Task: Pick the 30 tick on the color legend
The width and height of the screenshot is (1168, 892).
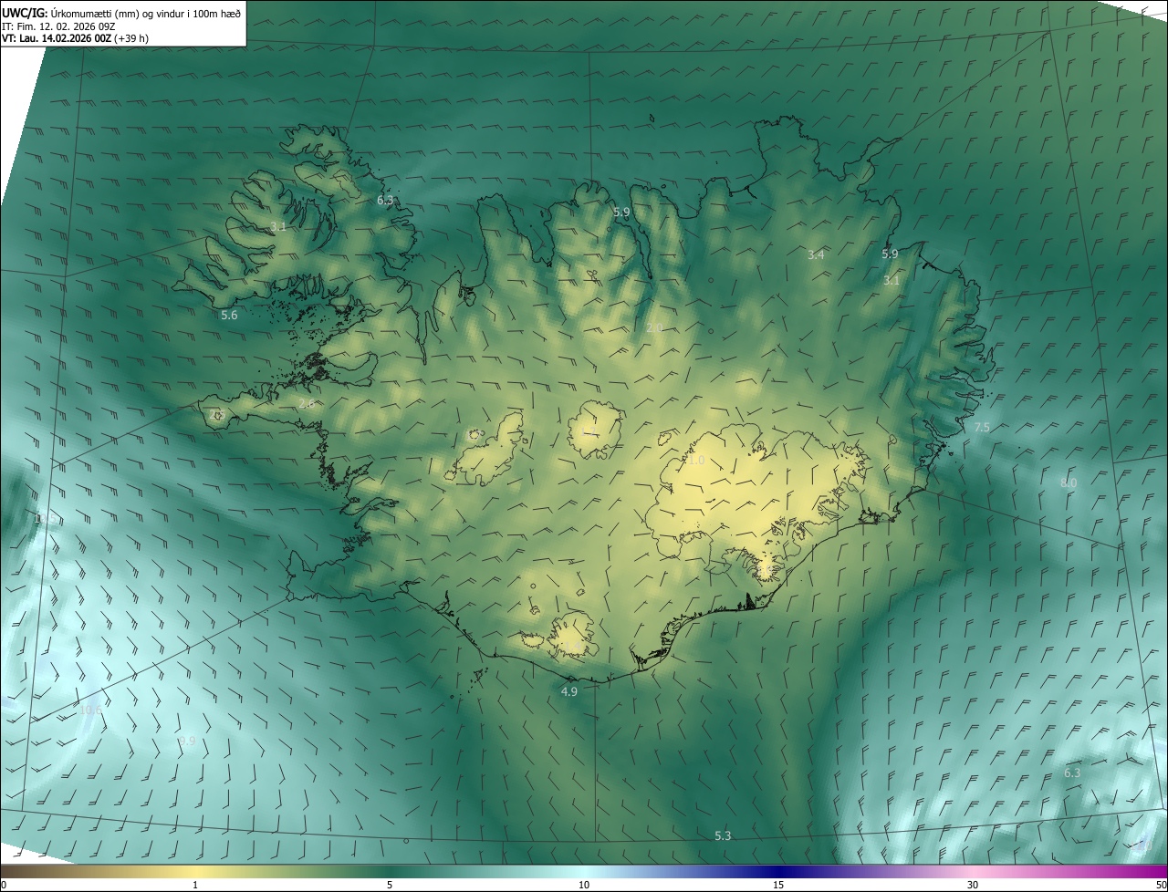Action: click(x=973, y=885)
